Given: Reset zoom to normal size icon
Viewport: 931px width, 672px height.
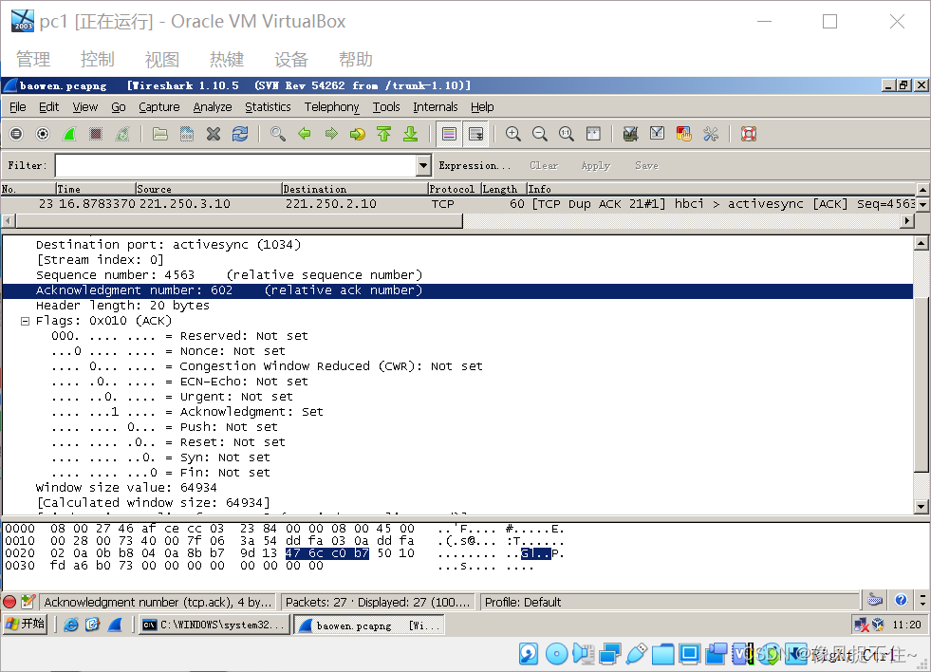Looking at the screenshot, I should (567, 134).
